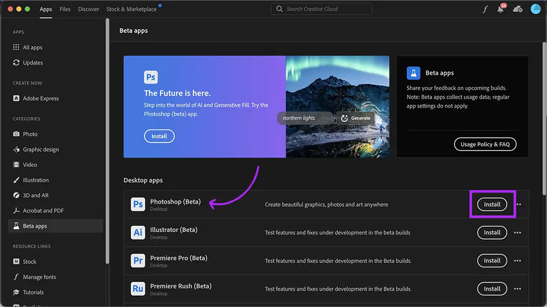Click the Photoshop (Beta) Ps app icon
The image size is (547, 307).
click(138, 204)
